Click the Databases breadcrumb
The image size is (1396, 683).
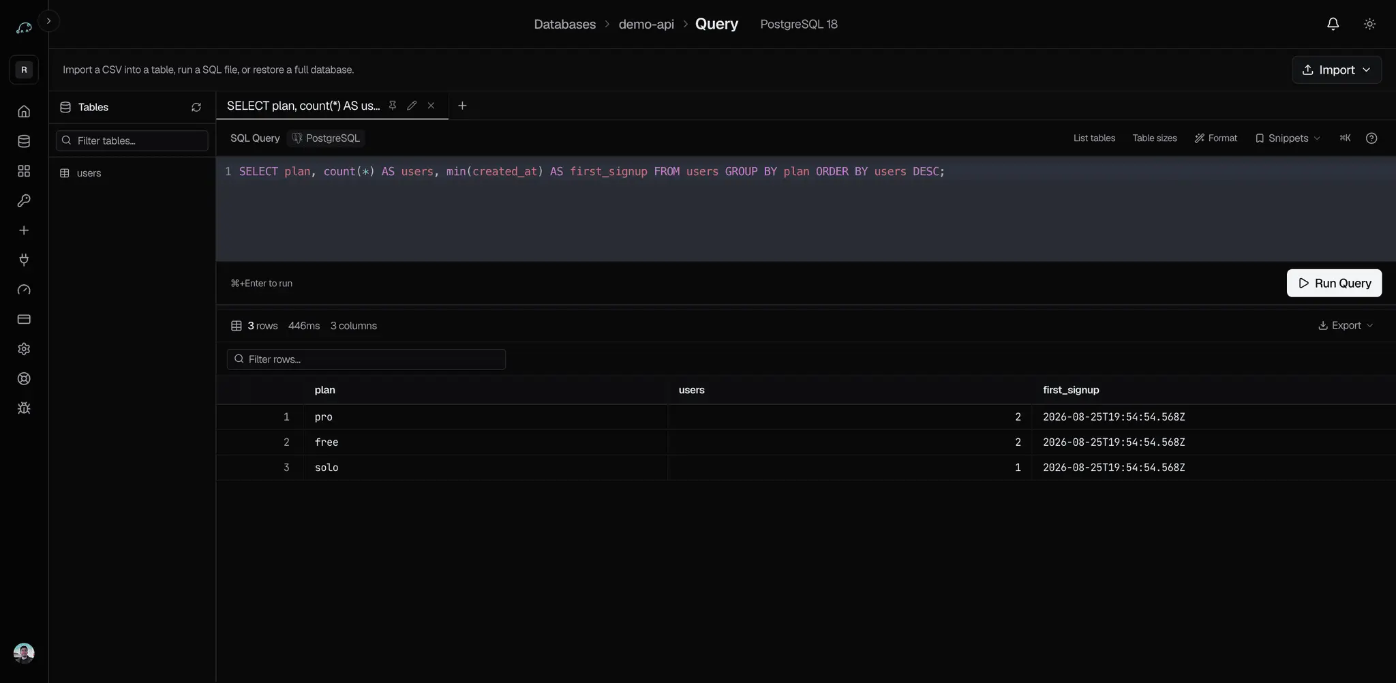(564, 25)
